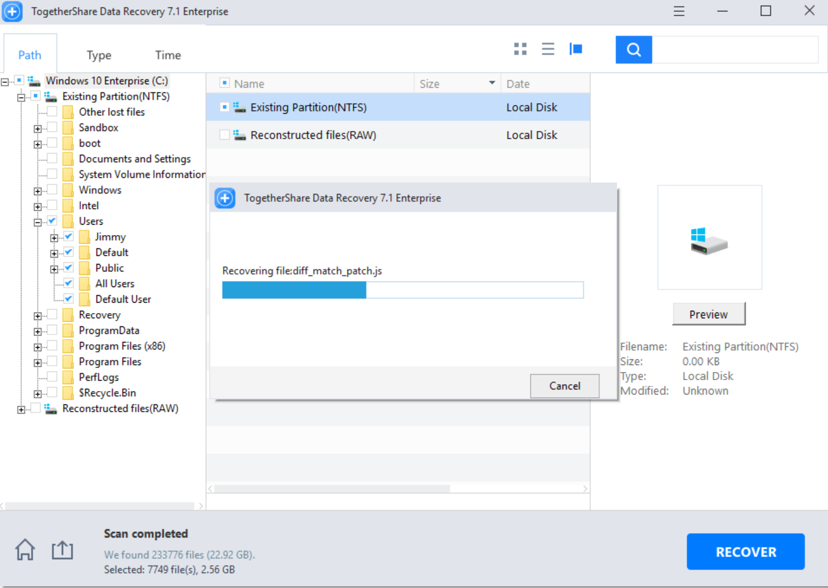Click the Reconstructed files(RAW) drive icon in file list
828x588 pixels.
[x=239, y=135]
